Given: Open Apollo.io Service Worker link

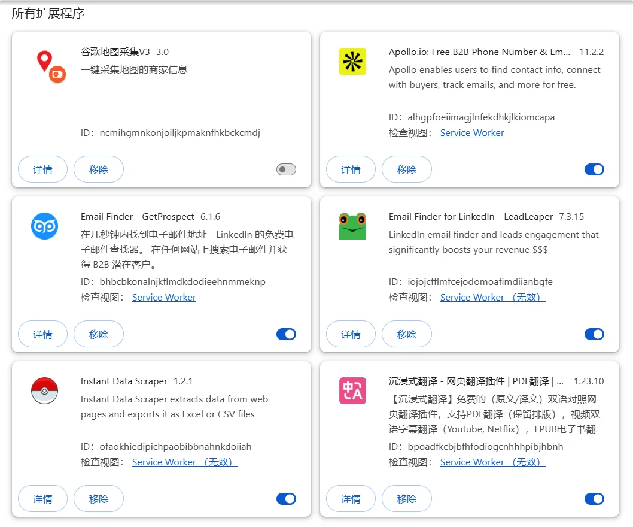Looking at the screenshot, I should [x=472, y=133].
